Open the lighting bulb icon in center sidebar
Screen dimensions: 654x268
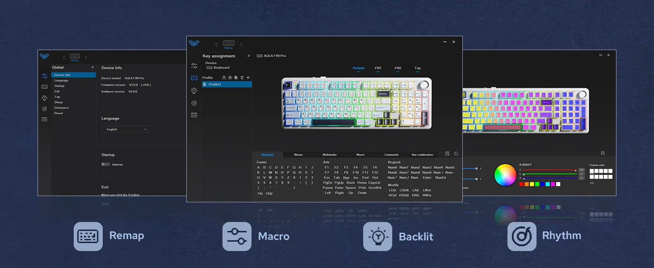coord(194,91)
